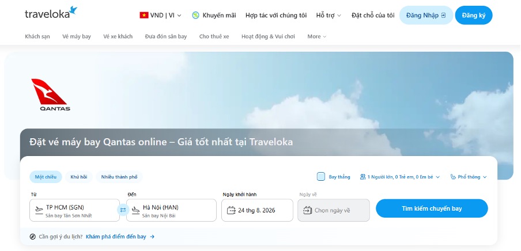The width and height of the screenshot is (521, 251).
Task: Open the Traveloka logo homepage
Action: [51, 13]
